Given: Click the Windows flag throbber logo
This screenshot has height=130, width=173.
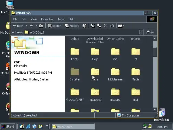Looking at the screenshot, I should [x=152, y=19].
